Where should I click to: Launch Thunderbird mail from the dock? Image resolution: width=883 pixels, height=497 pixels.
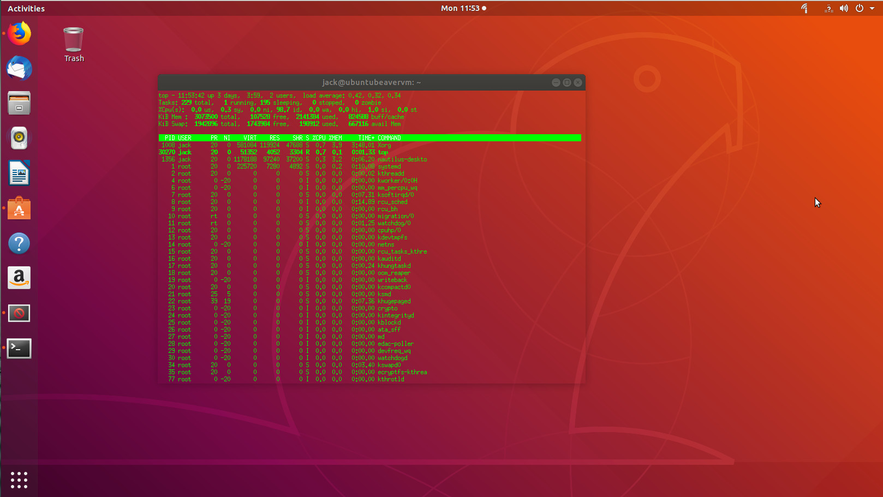(x=19, y=68)
